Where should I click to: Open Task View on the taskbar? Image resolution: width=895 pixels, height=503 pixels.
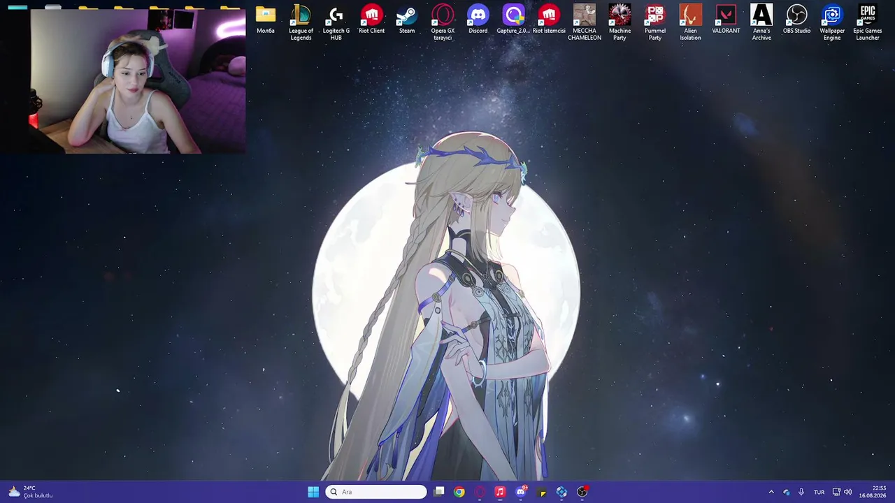click(x=439, y=492)
